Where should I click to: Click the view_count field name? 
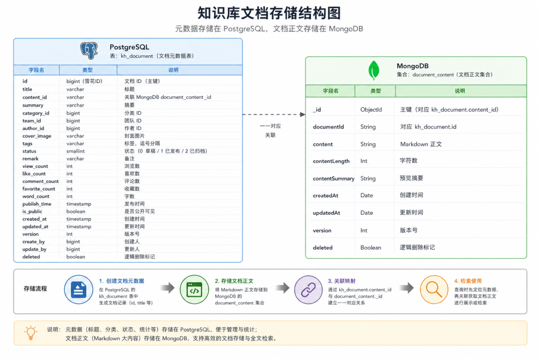[x=35, y=166]
